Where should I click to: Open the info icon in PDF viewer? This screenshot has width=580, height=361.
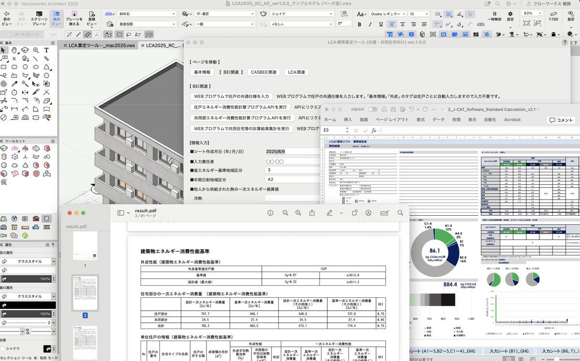(271, 213)
